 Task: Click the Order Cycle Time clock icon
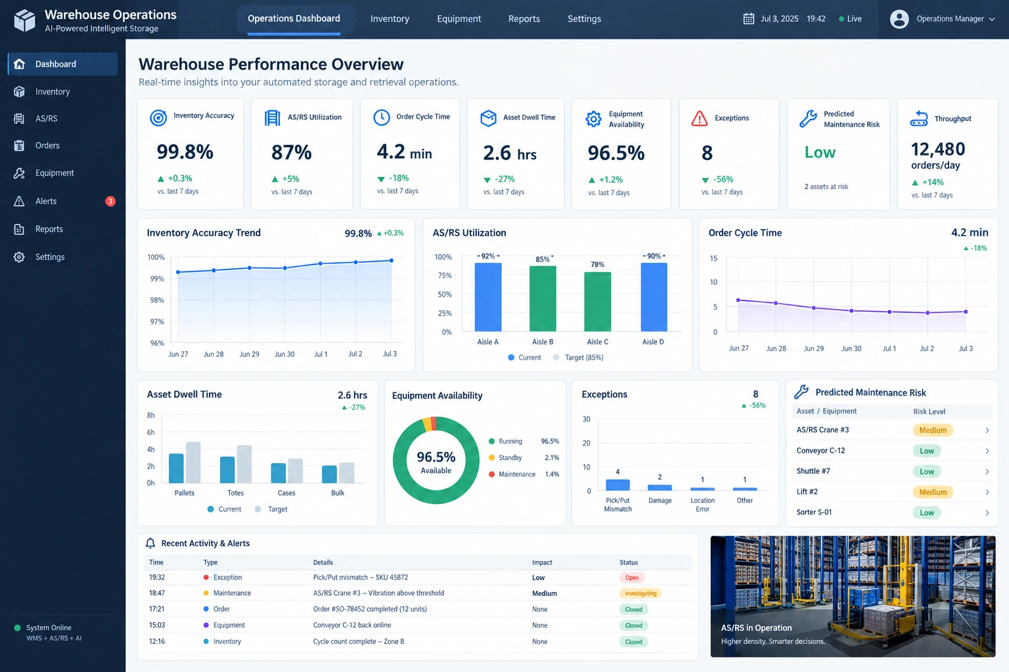(382, 117)
